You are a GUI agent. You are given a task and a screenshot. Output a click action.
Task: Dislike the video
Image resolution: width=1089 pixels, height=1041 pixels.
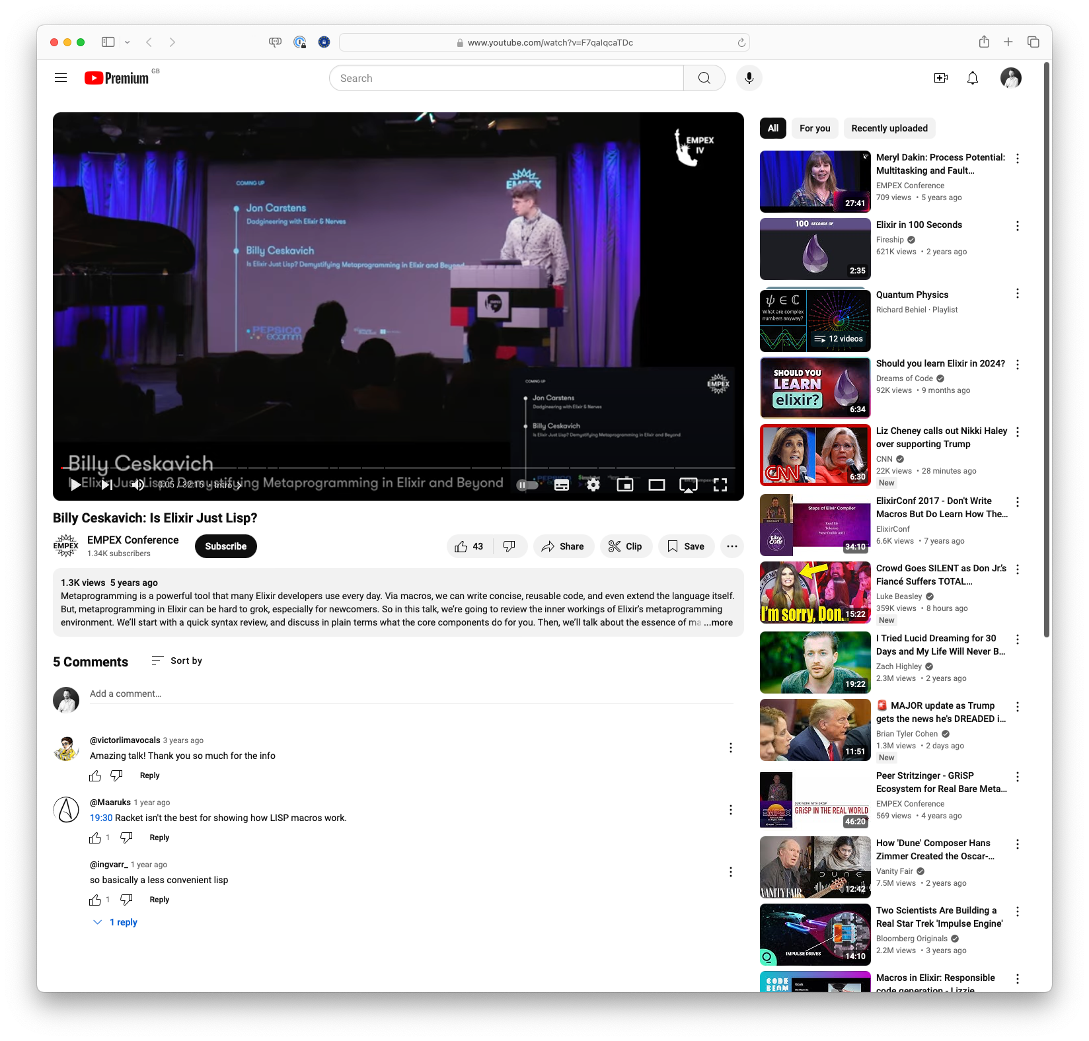(x=509, y=546)
